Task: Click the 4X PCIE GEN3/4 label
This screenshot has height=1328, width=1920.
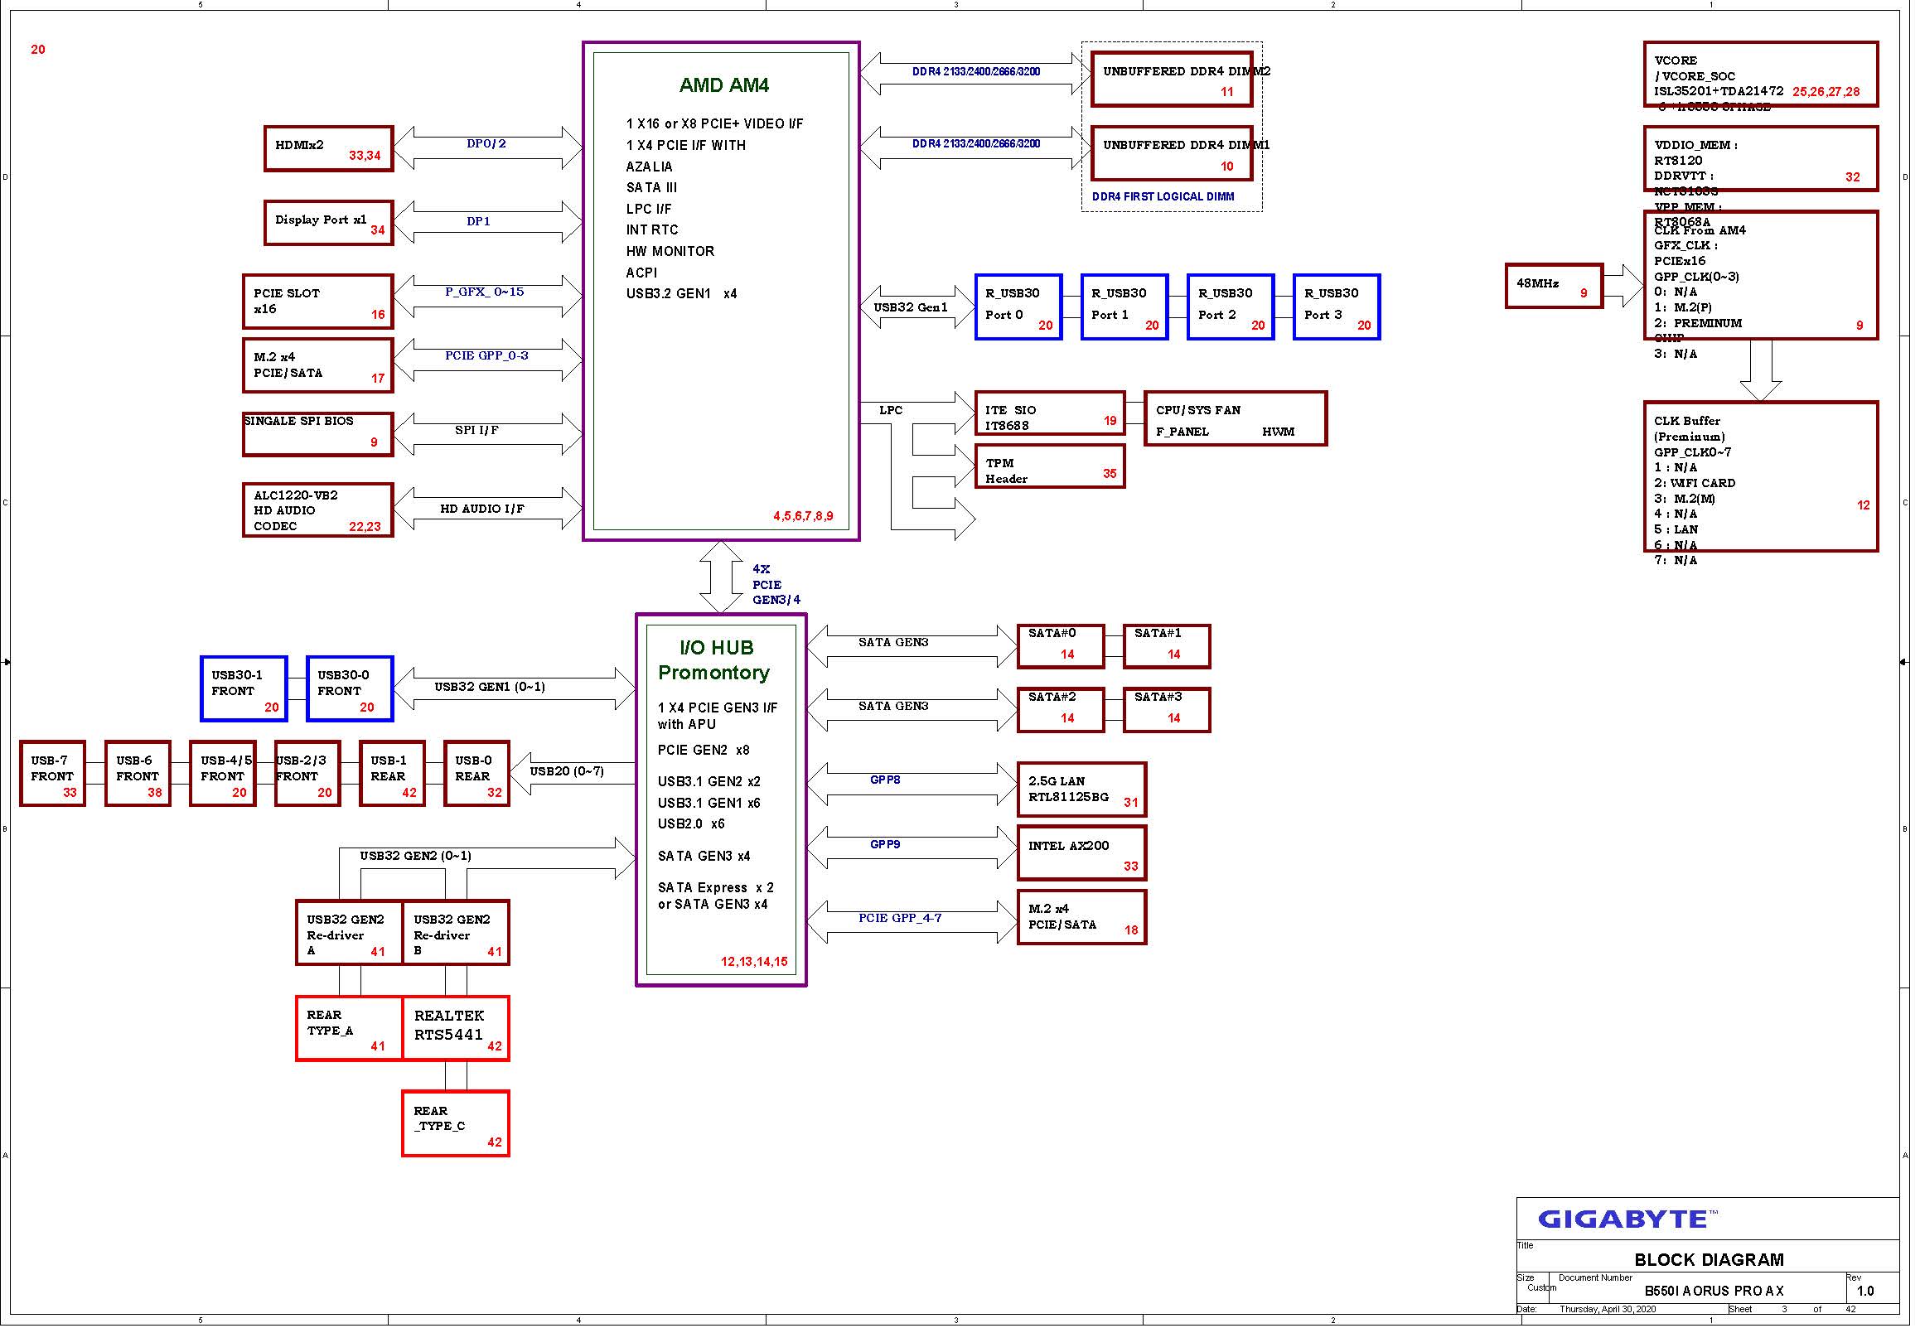Action: pyautogui.click(x=776, y=584)
